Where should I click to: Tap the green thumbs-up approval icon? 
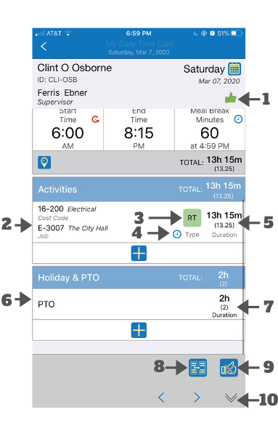pyautogui.click(x=230, y=98)
